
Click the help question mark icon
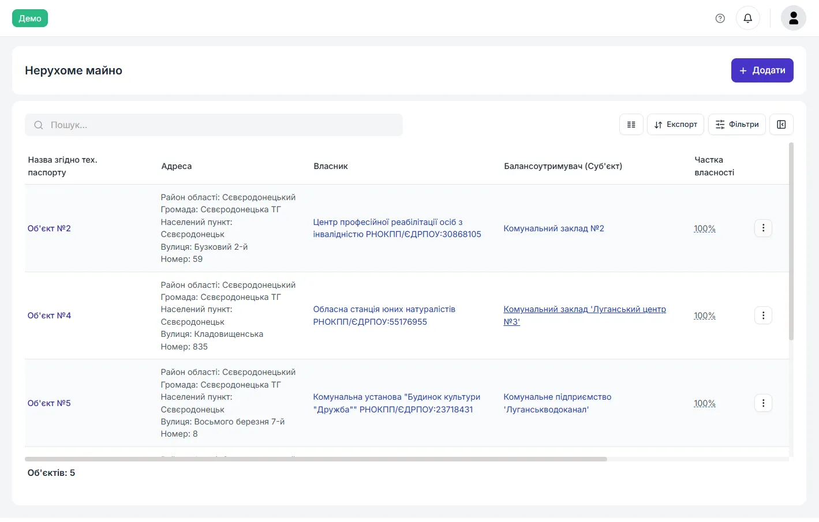tap(720, 18)
